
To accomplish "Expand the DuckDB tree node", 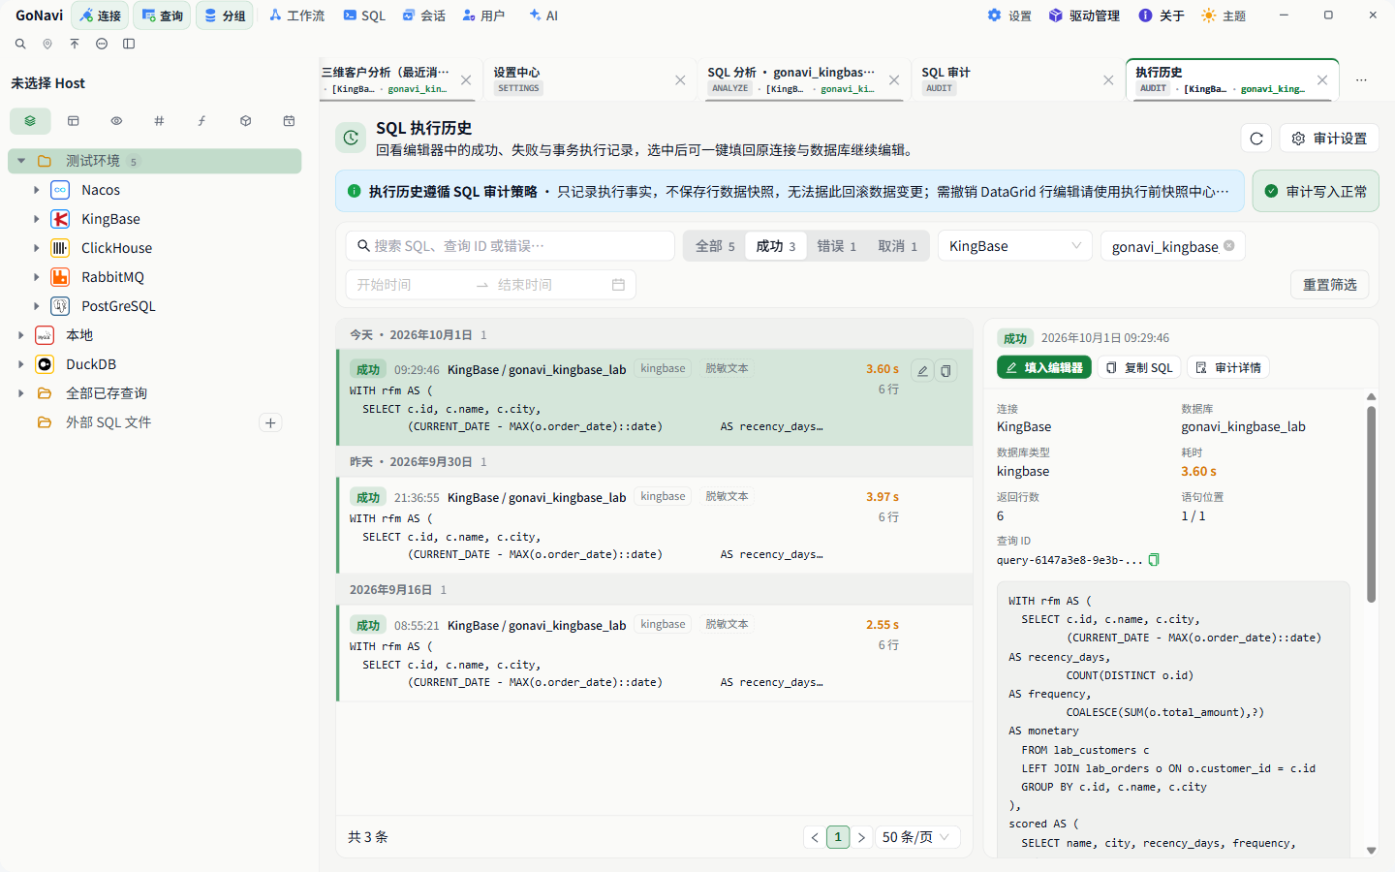I will click(x=21, y=364).
